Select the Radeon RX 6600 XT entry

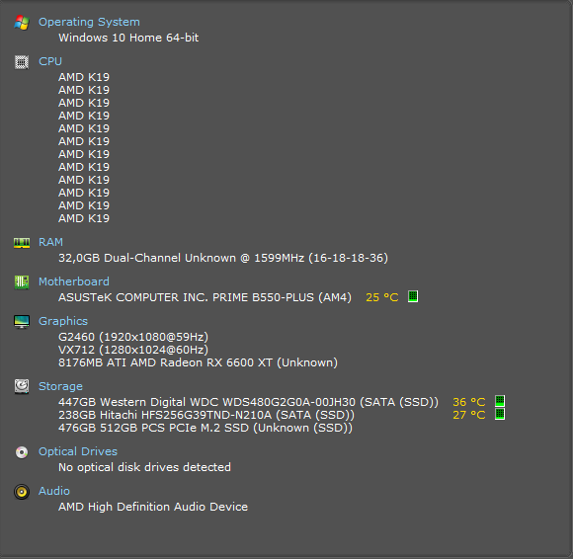pyautogui.click(x=198, y=362)
